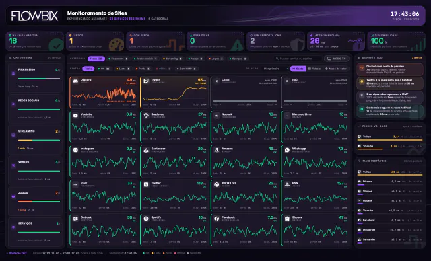Click the Bradesco logo icon on its card

(x=146, y=116)
